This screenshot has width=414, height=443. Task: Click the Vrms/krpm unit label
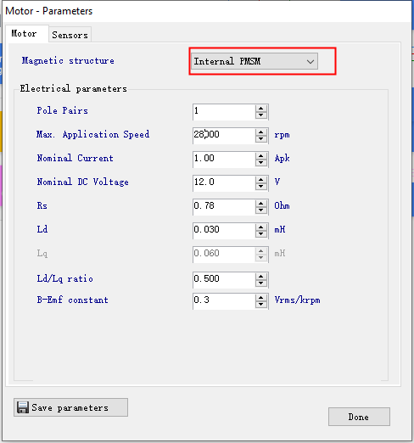point(297,300)
